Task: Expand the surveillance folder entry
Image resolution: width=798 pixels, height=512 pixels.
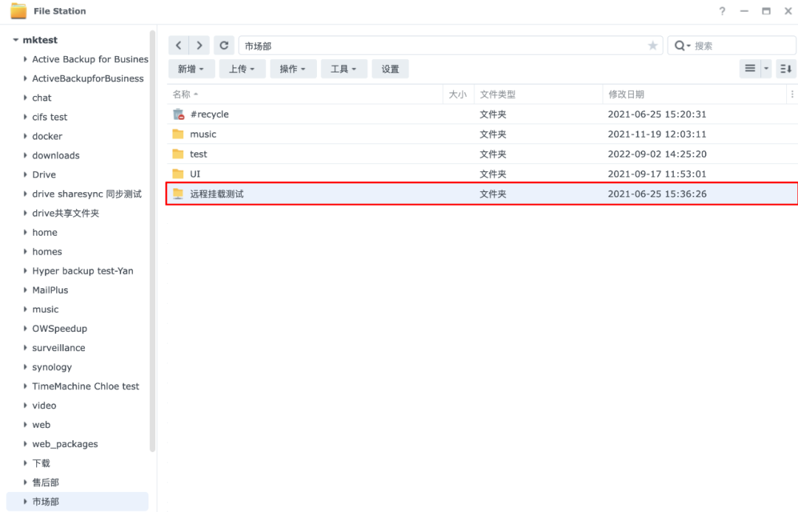Action: pos(24,347)
